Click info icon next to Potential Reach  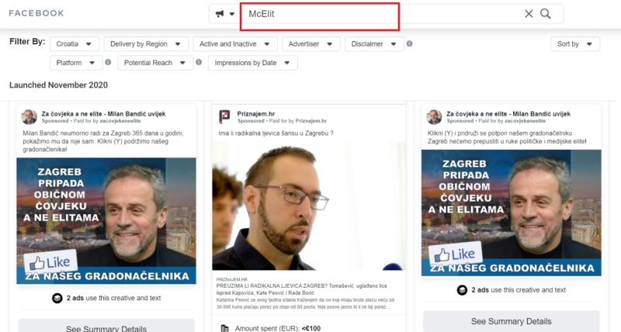pos(199,62)
